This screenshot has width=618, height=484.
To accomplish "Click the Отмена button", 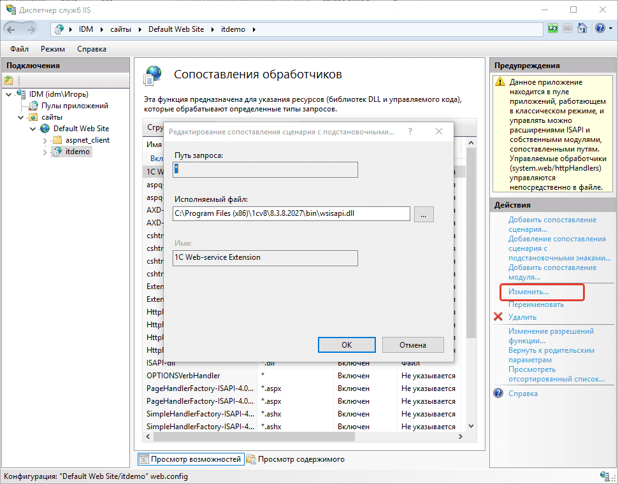I will point(412,345).
